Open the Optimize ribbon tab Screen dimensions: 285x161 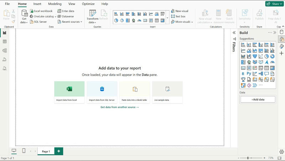point(88,4)
